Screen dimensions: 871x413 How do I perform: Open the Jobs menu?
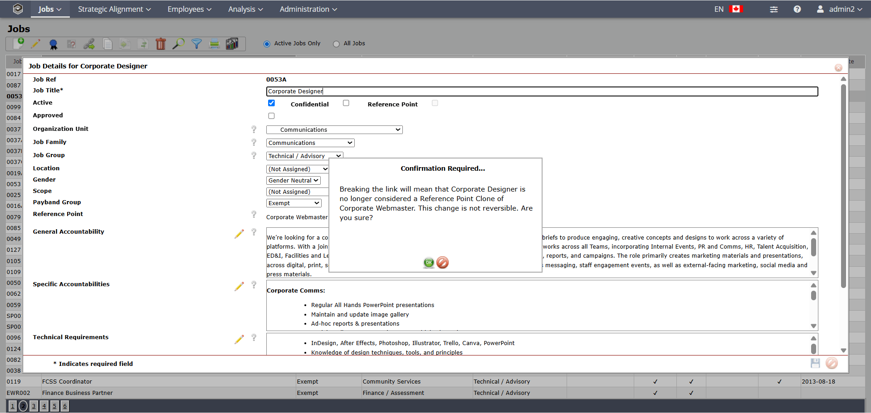50,9
